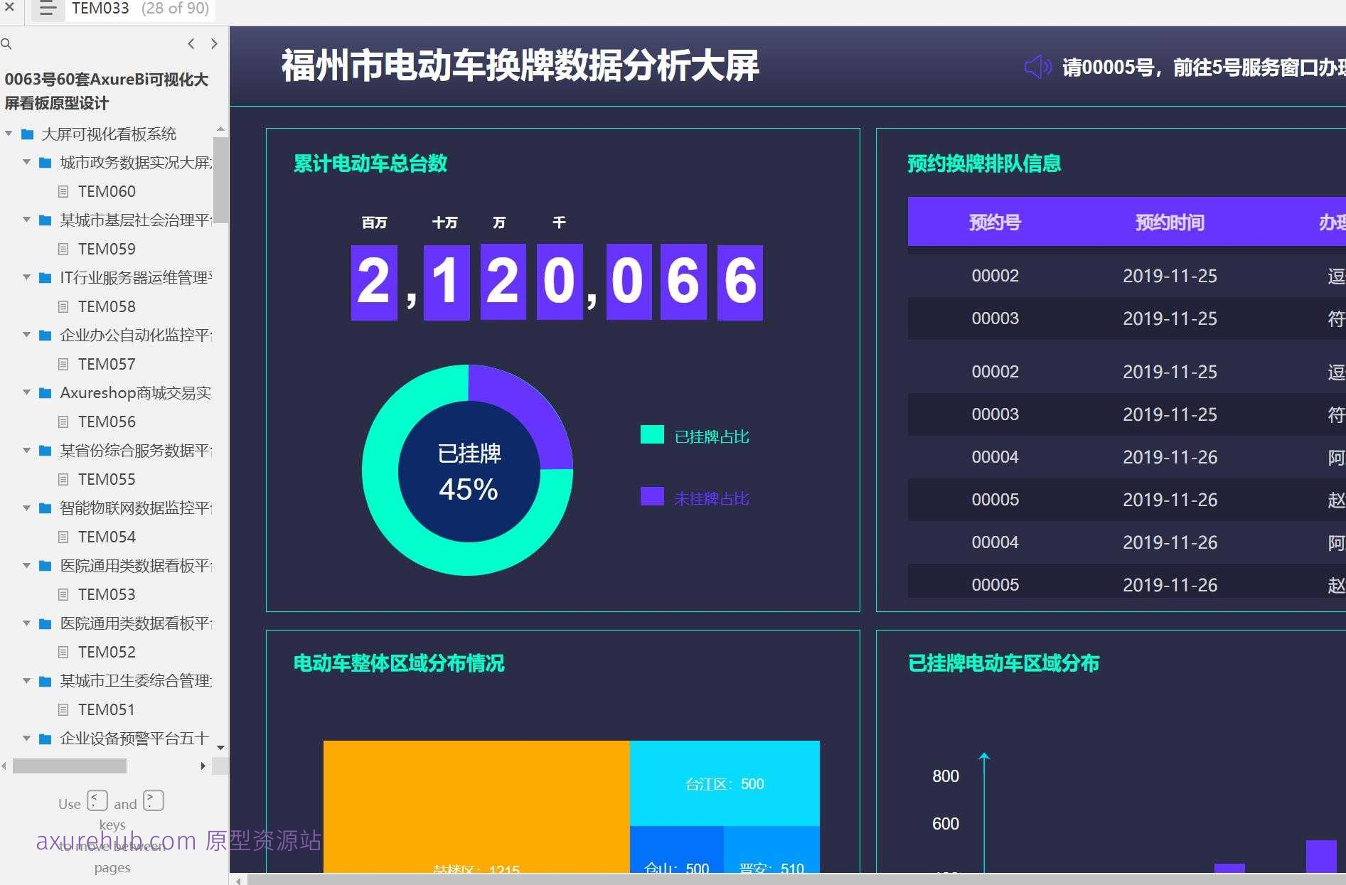
Task: Close the sidebar with the X icon
Action: click(x=9, y=7)
